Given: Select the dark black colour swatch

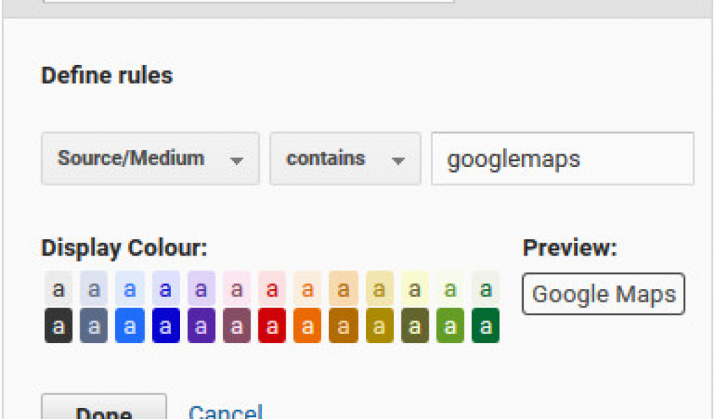Looking at the screenshot, I should [59, 325].
